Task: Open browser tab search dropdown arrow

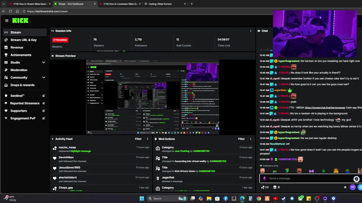Action: click(x=4, y=4)
